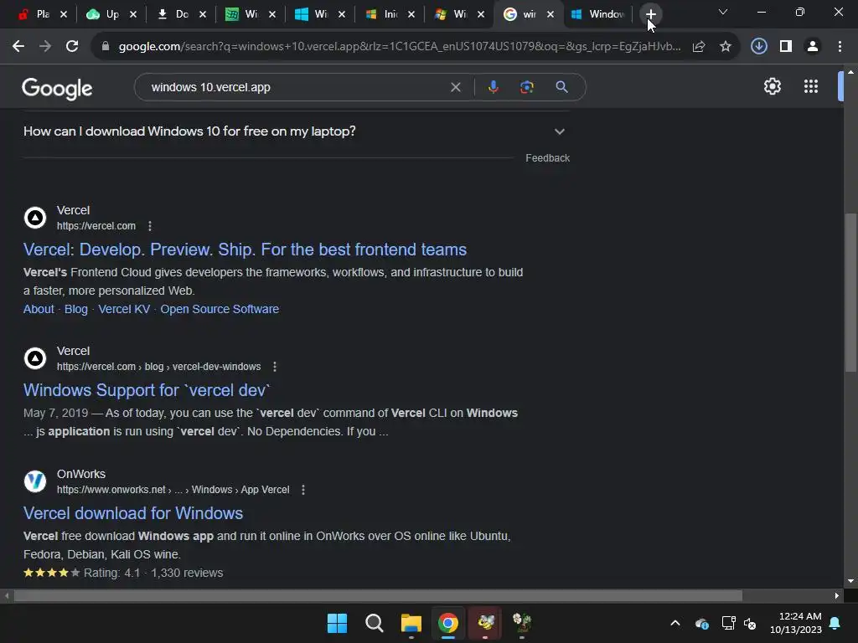Open more options for vercel.com result
The width and height of the screenshot is (858, 643).
tap(150, 226)
